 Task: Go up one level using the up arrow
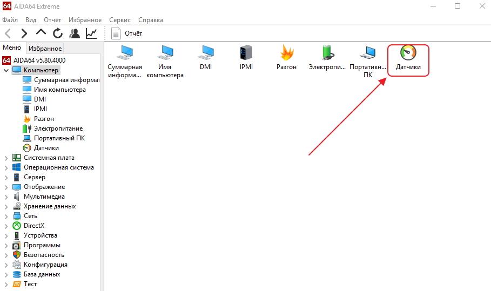tap(41, 32)
